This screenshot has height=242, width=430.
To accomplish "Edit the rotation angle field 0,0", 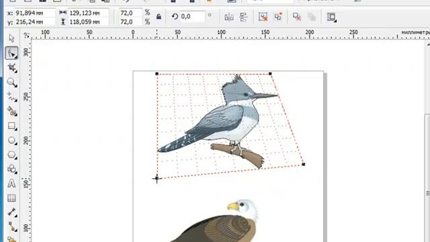I will [x=192, y=16].
